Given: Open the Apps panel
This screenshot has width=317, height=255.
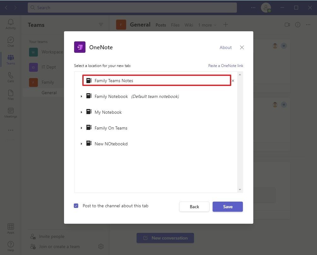Looking at the screenshot, I should [10, 228].
